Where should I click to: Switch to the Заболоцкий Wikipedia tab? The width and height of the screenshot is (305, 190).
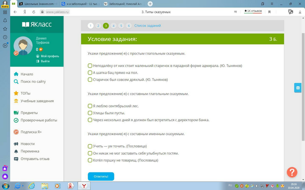[123, 4]
